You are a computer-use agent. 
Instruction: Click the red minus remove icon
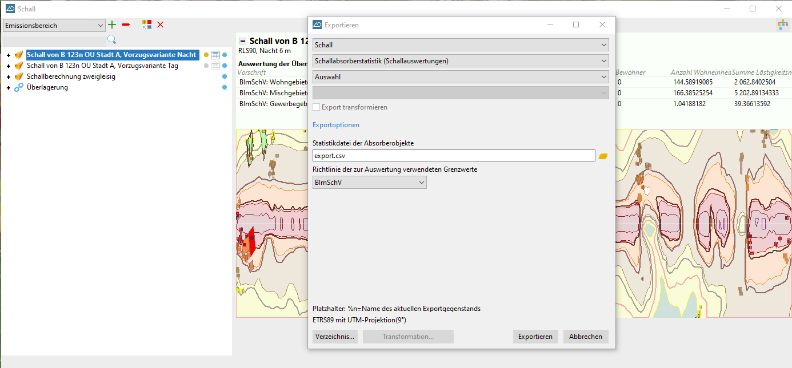126,25
